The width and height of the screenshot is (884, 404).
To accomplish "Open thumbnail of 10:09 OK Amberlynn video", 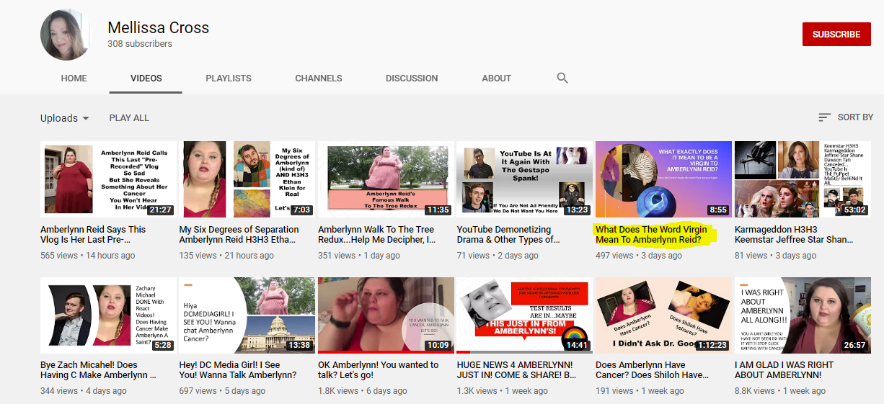I will click(x=386, y=315).
